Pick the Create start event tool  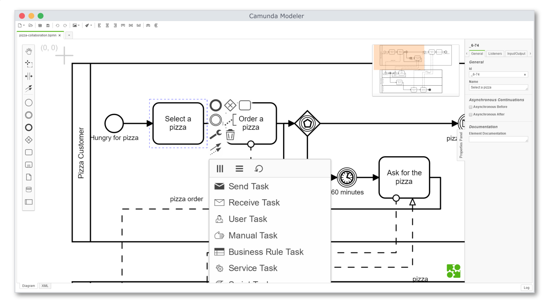pos(28,102)
